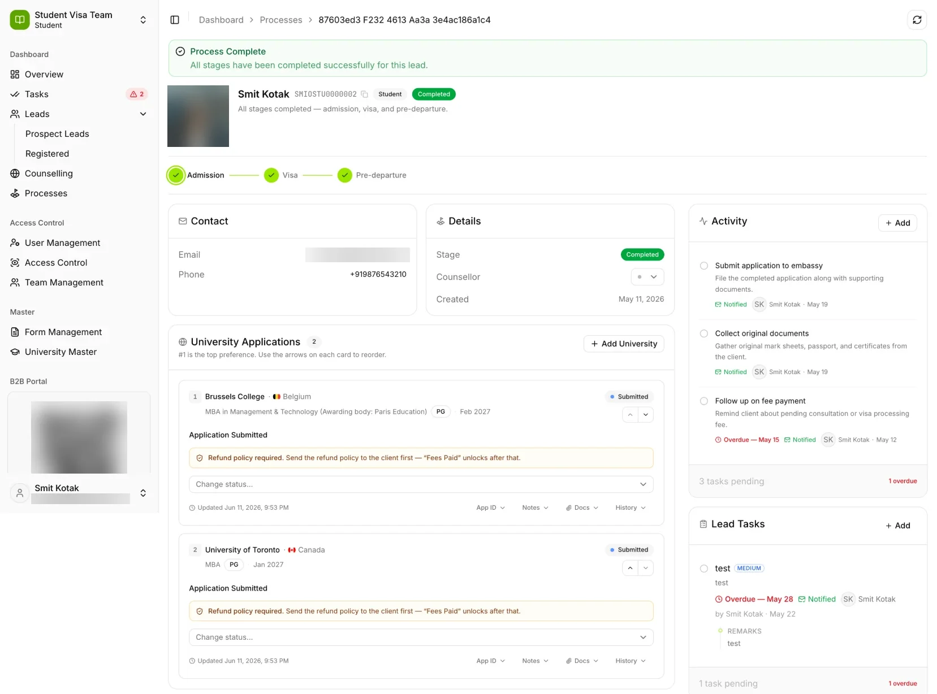The image size is (937, 694).
Task: Add a new Activity item
Action: click(x=897, y=223)
